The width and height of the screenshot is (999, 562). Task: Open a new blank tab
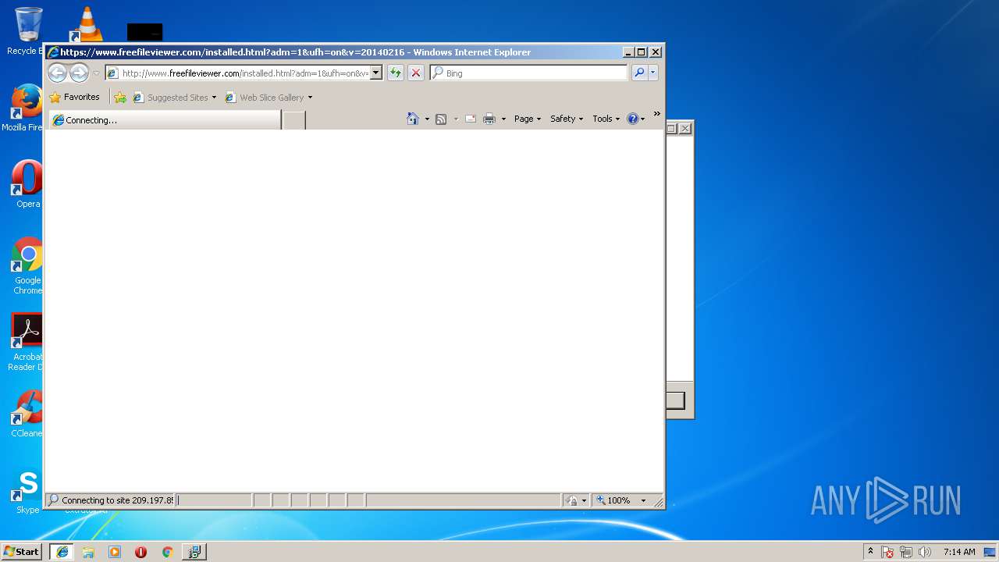[293, 120]
